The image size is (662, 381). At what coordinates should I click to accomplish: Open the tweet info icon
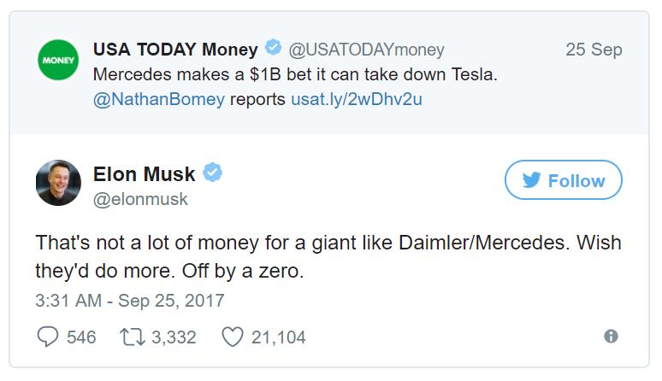point(611,337)
